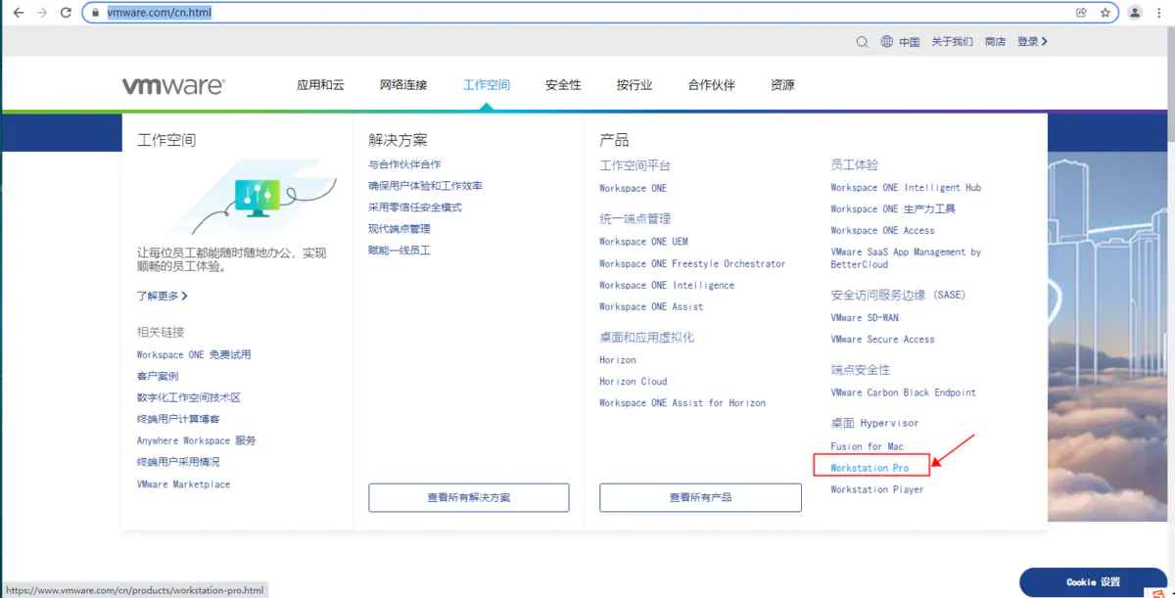This screenshot has width=1175, height=598.
Task: Click the share page icon in address bar
Action: point(1081,13)
